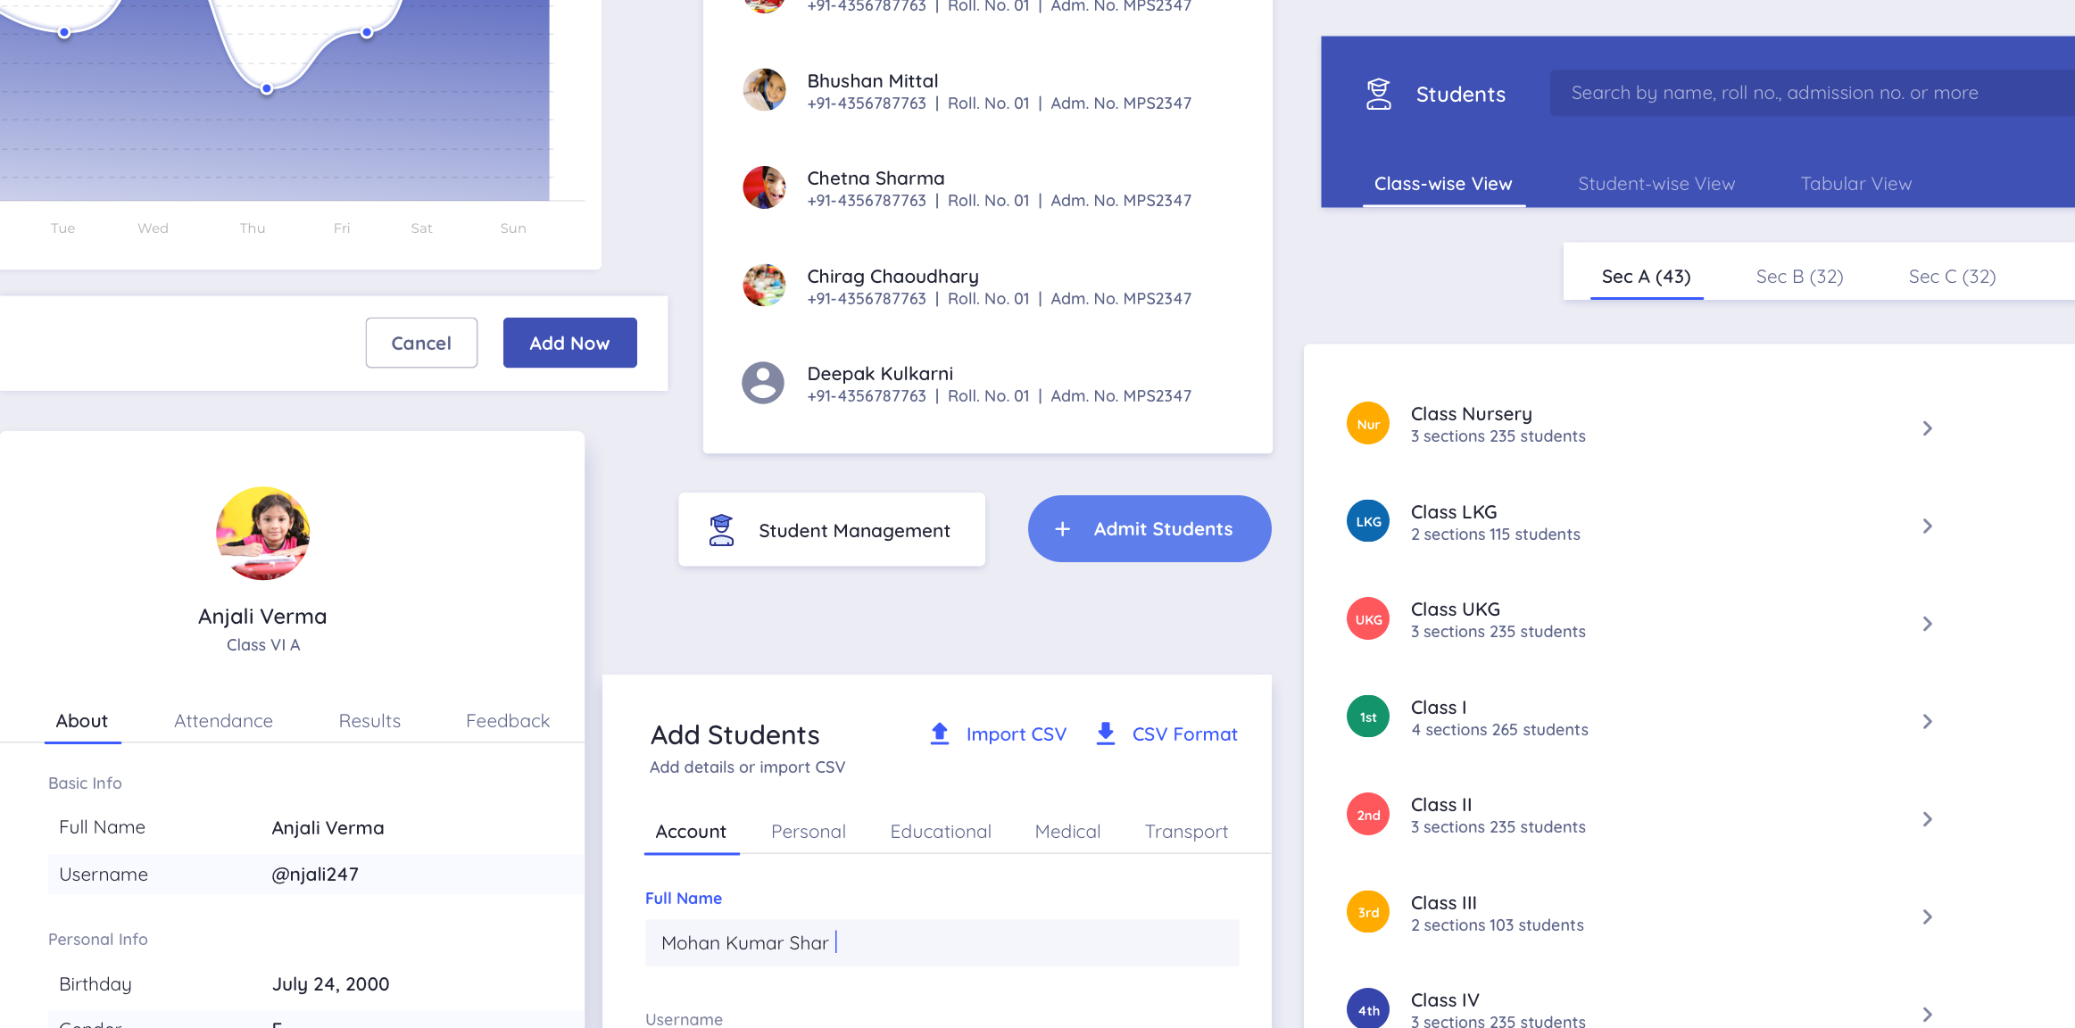Click the Thursday data point on chart
2075x1028 pixels.
[266, 88]
